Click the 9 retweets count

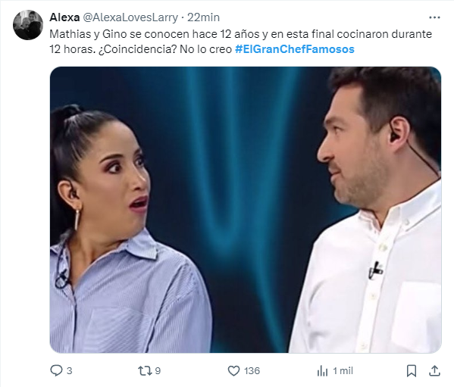point(158,371)
